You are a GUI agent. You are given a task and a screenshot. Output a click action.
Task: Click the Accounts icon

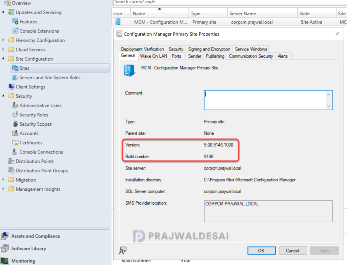point(15,133)
